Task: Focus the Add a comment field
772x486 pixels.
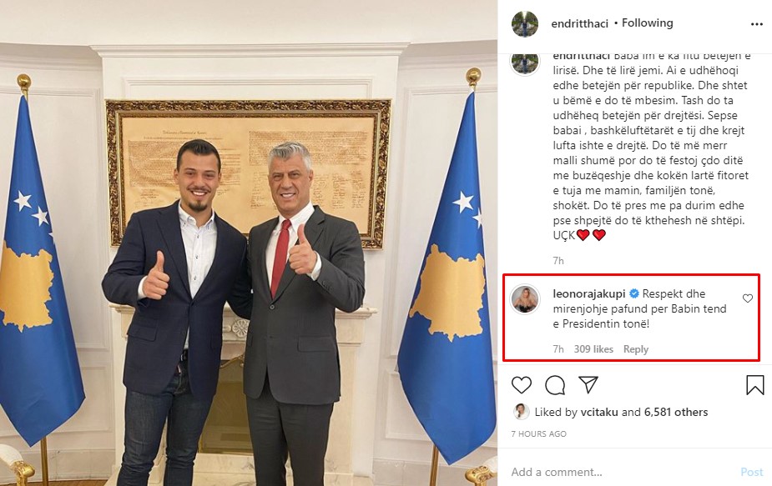Action: (621, 472)
